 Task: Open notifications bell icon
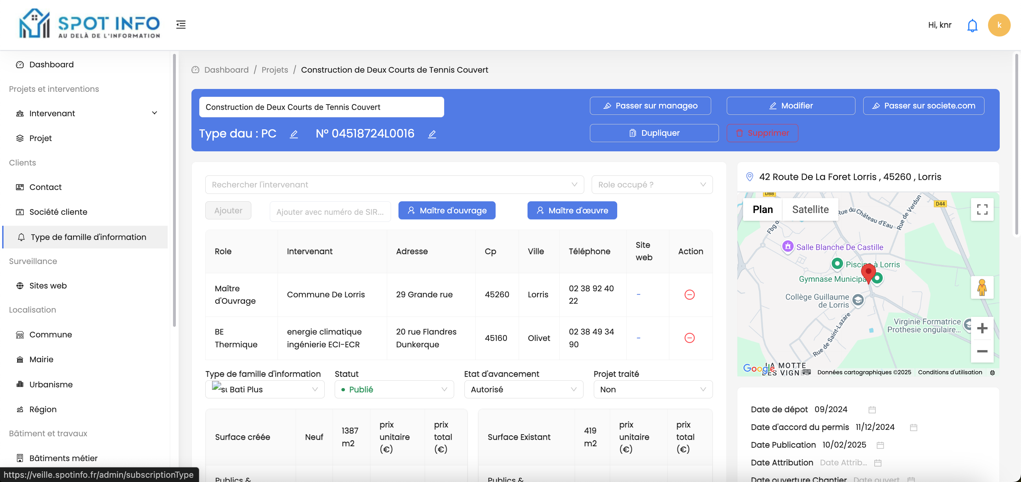[x=972, y=26]
